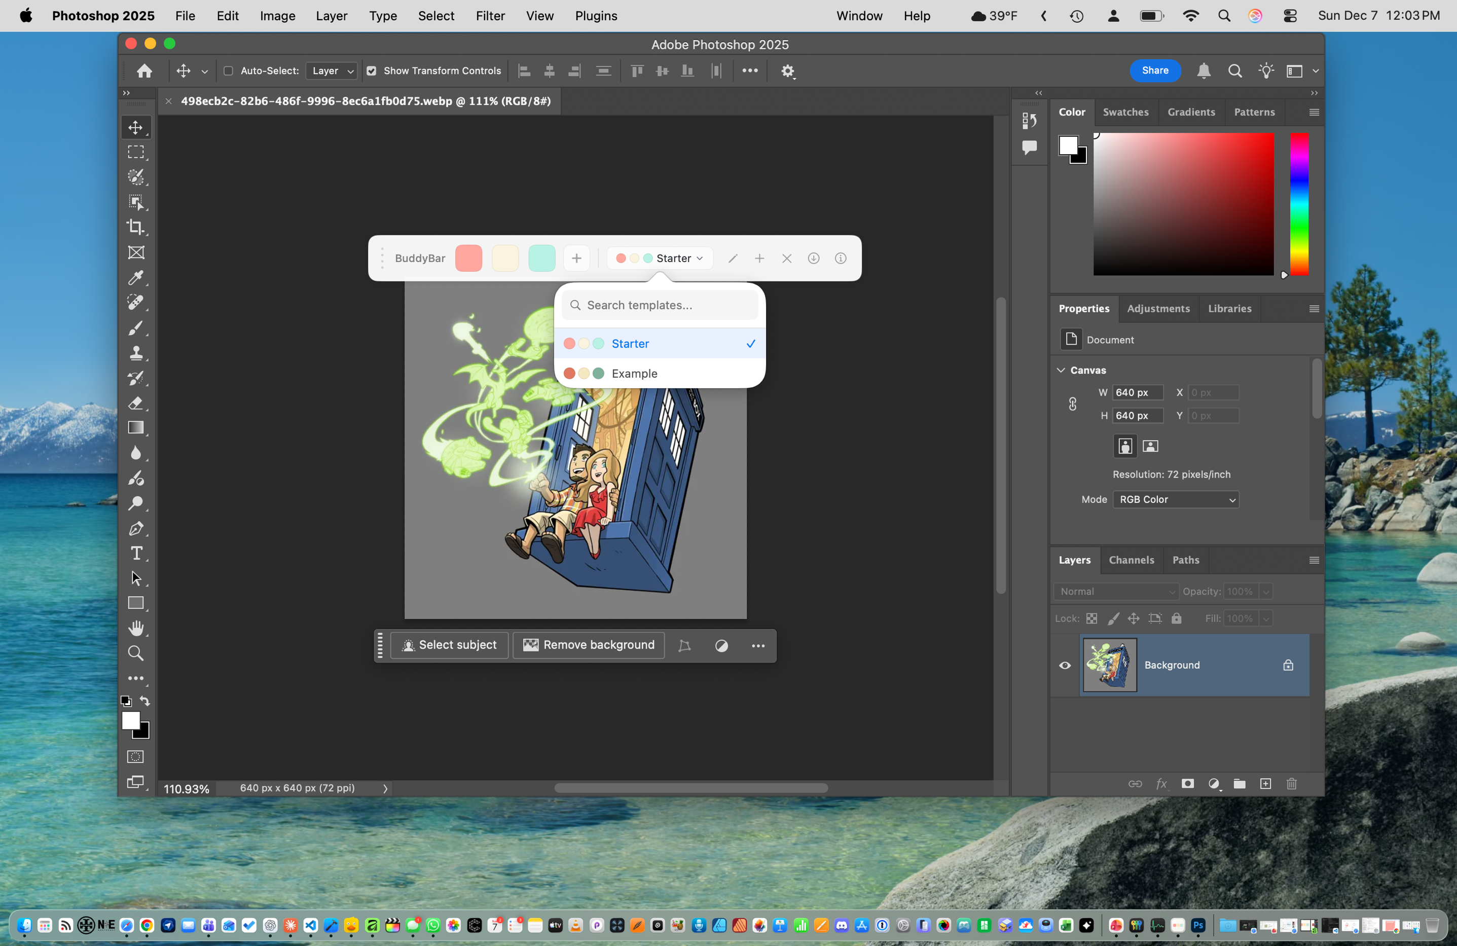
Task: Pick the Eyedropper tool
Action: (136, 278)
